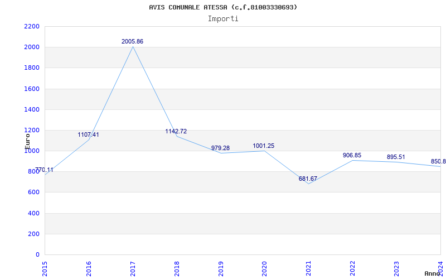
Task: Select the 770.11 data label
Action: pos(44,170)
